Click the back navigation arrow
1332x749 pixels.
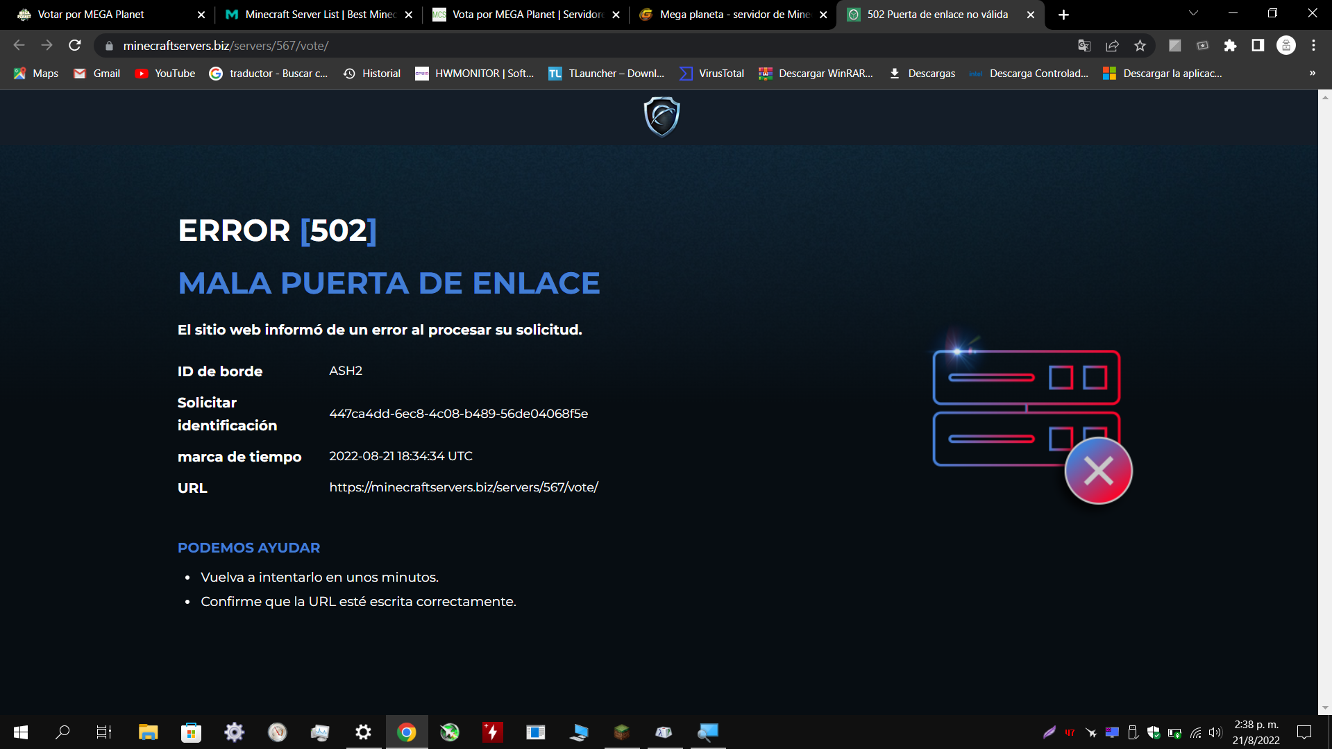point(18,45)
